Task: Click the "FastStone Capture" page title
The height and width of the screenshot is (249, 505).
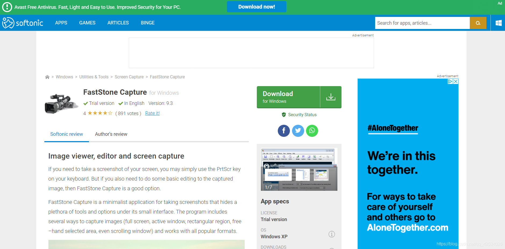Action: 115,92
